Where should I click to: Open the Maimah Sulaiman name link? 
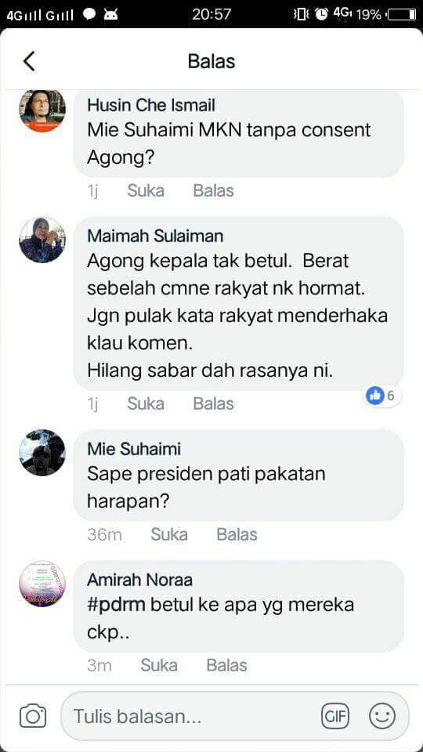(155, 236)
